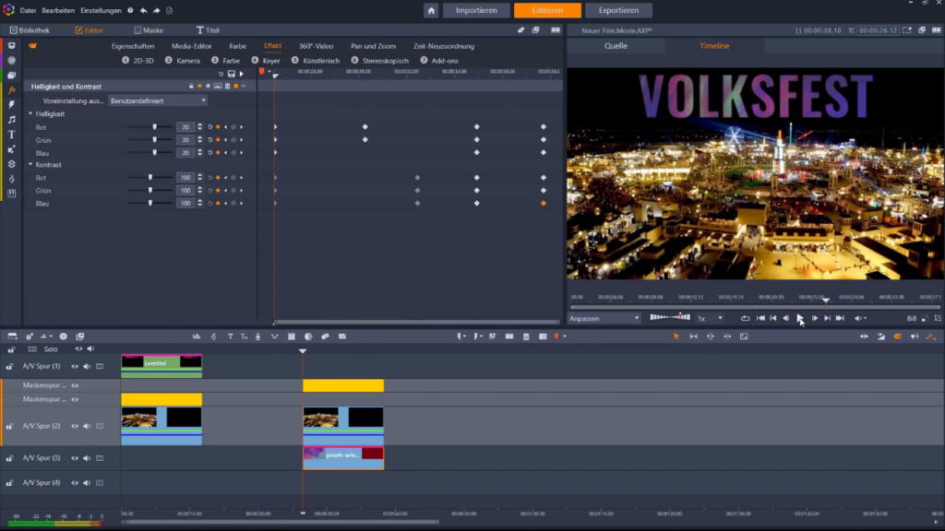The height and width of the screenshot is (531, 945).
Task: Choose the Add-ons effect category
Action: [x=439, y=60]
